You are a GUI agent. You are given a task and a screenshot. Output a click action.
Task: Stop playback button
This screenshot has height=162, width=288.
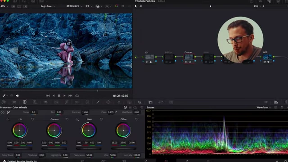click(59, 96)
